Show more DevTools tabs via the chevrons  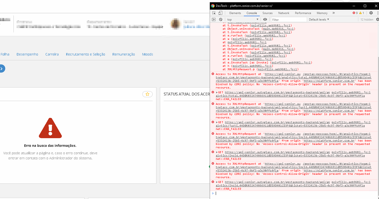pos(333,13)
